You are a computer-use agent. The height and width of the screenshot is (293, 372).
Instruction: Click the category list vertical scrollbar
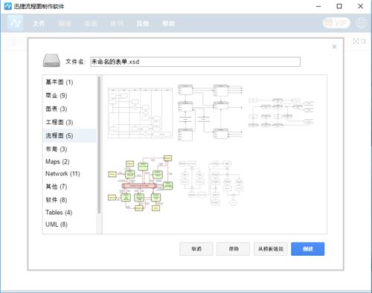click(x=99, y=145)
